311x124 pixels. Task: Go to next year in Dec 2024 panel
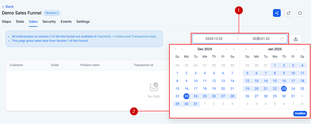tap(233, 49)
